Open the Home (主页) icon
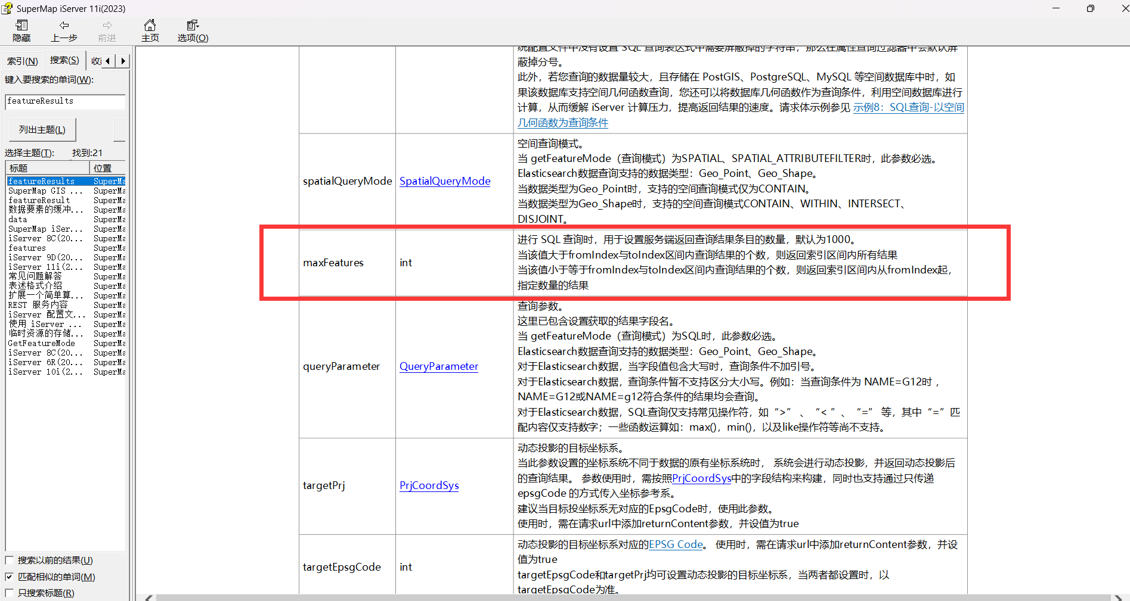The image size is (1130, 601). [x=150, y=25]
